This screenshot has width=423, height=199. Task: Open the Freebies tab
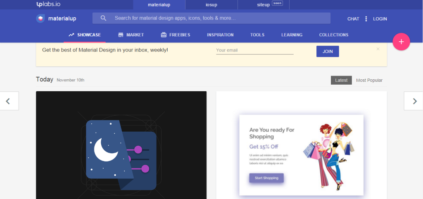click(176, 35)
